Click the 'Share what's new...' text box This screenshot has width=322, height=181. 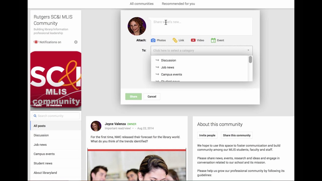(x=202, y=26)
